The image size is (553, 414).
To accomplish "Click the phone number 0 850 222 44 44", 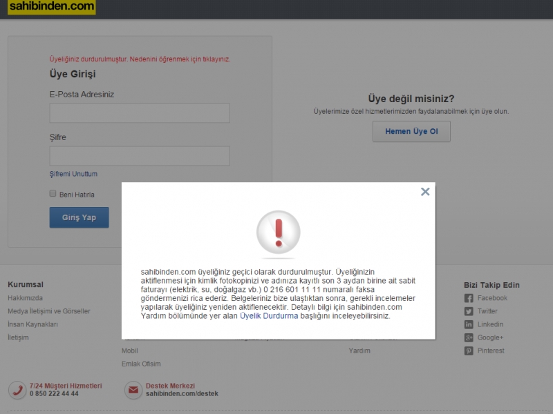I will (x=54, y=393).
